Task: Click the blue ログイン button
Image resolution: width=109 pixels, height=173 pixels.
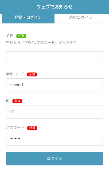Action: 54,158
